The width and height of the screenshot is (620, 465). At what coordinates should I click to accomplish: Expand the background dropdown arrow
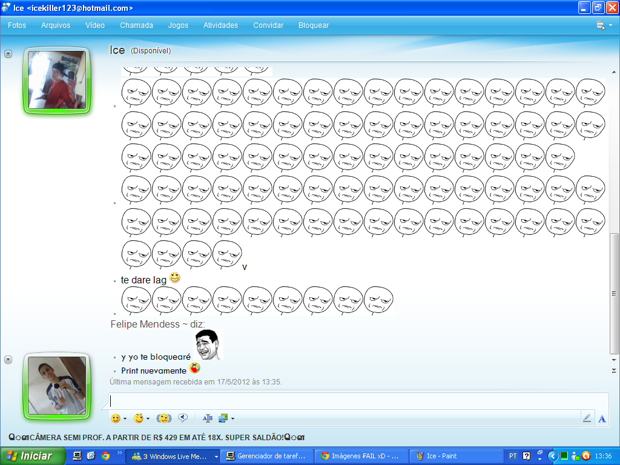(233, 418)
